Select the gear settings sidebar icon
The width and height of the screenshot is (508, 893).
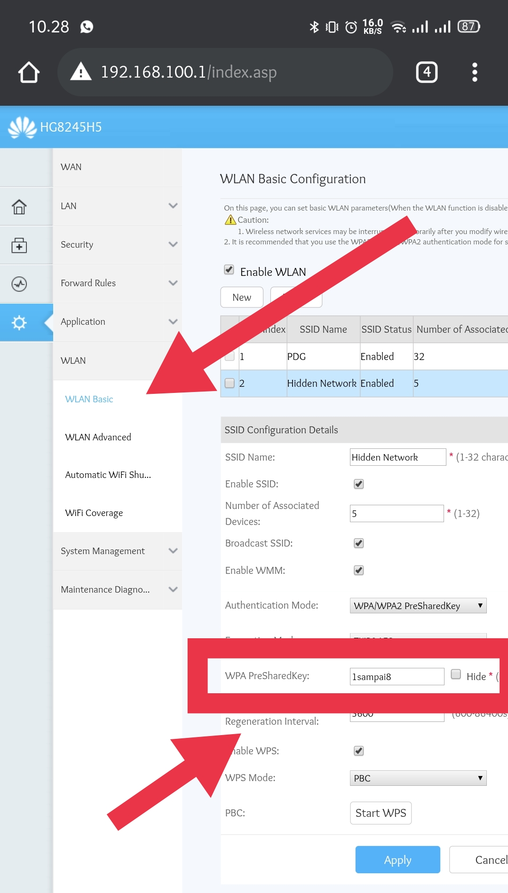[x=19, y=322]
